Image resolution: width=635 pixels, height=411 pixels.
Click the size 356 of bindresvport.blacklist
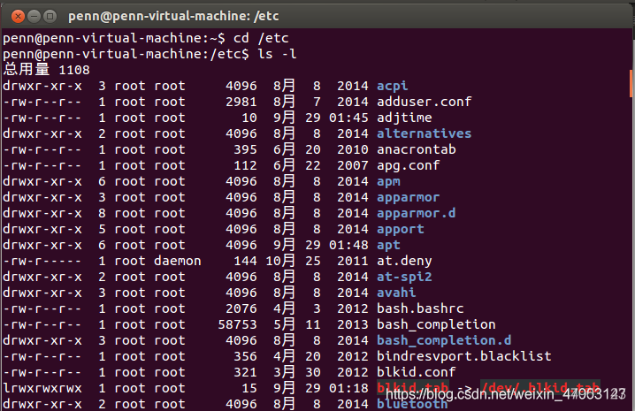click(x=245, y=356)
